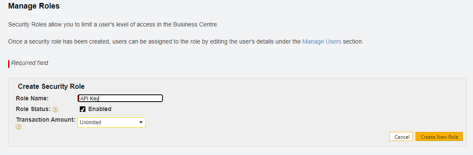This screenshot has width=473, height=155.
Task: Click the Enabled label beside the checkbox
Action: click(x=100, y=109)
